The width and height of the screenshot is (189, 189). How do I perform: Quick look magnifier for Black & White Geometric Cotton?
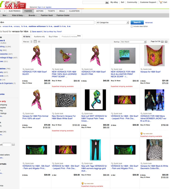point(141,163)
